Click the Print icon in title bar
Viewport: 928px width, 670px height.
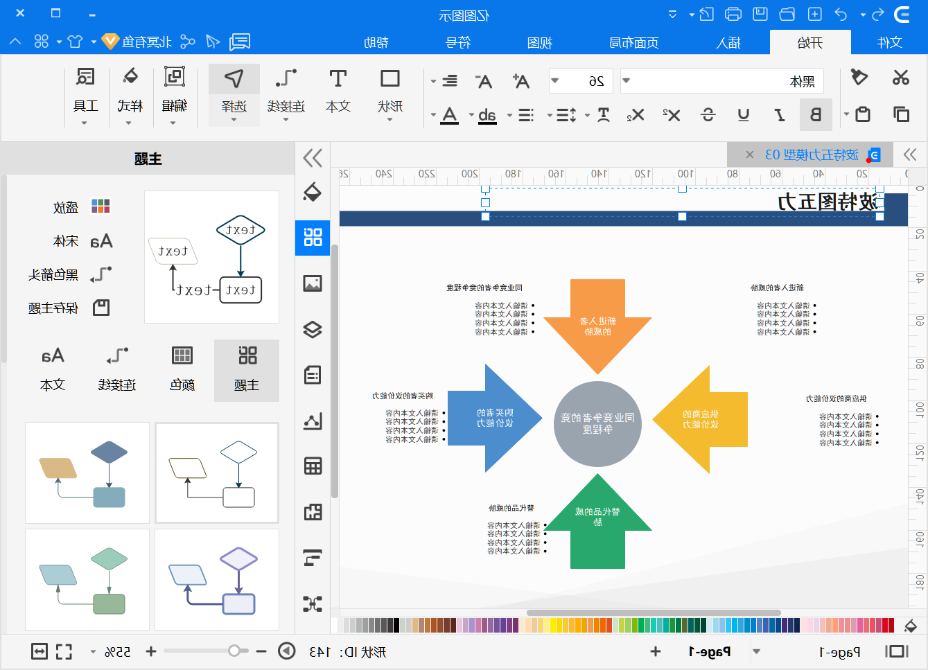[733, 14]
